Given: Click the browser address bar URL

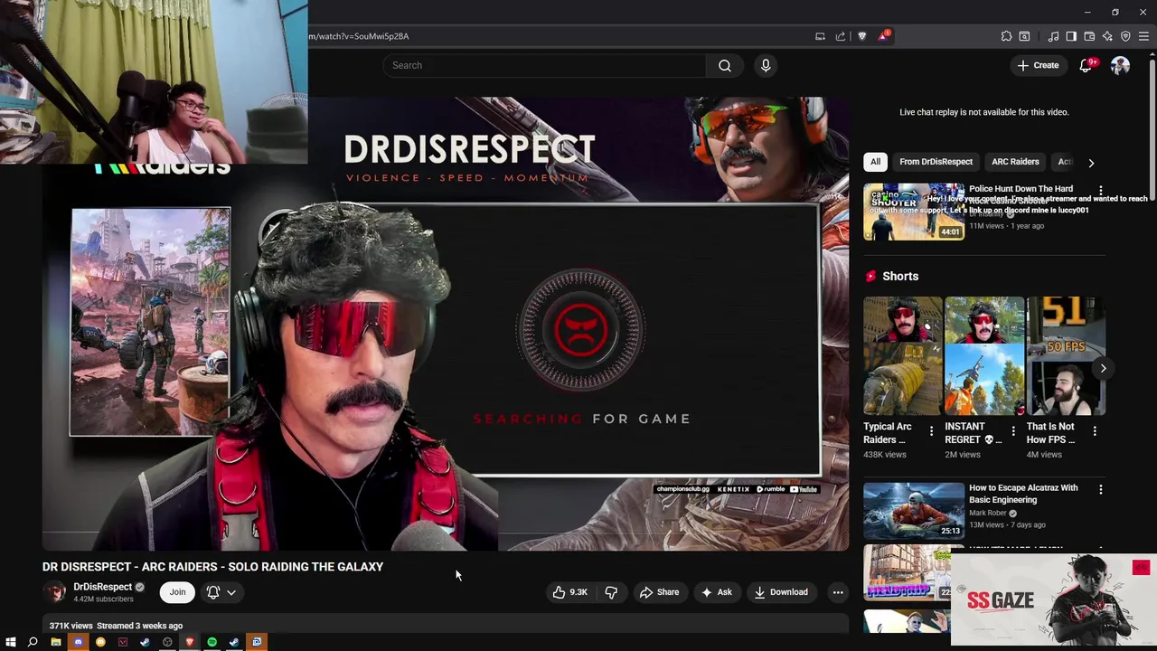Looking at the screenshot, I should [359, 36].
